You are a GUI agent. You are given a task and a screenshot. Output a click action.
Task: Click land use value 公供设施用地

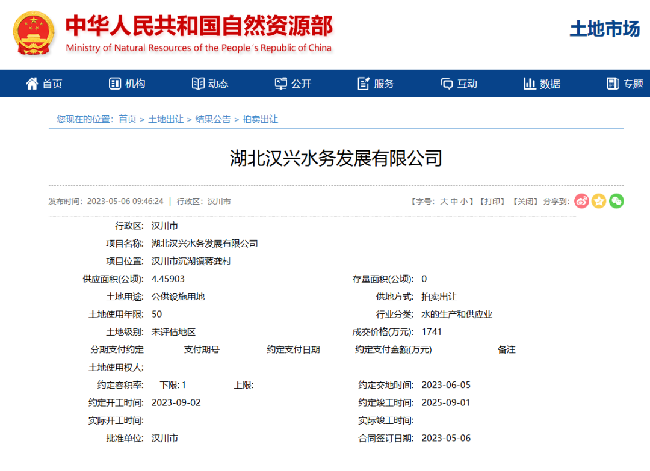(x=178, y=297)
